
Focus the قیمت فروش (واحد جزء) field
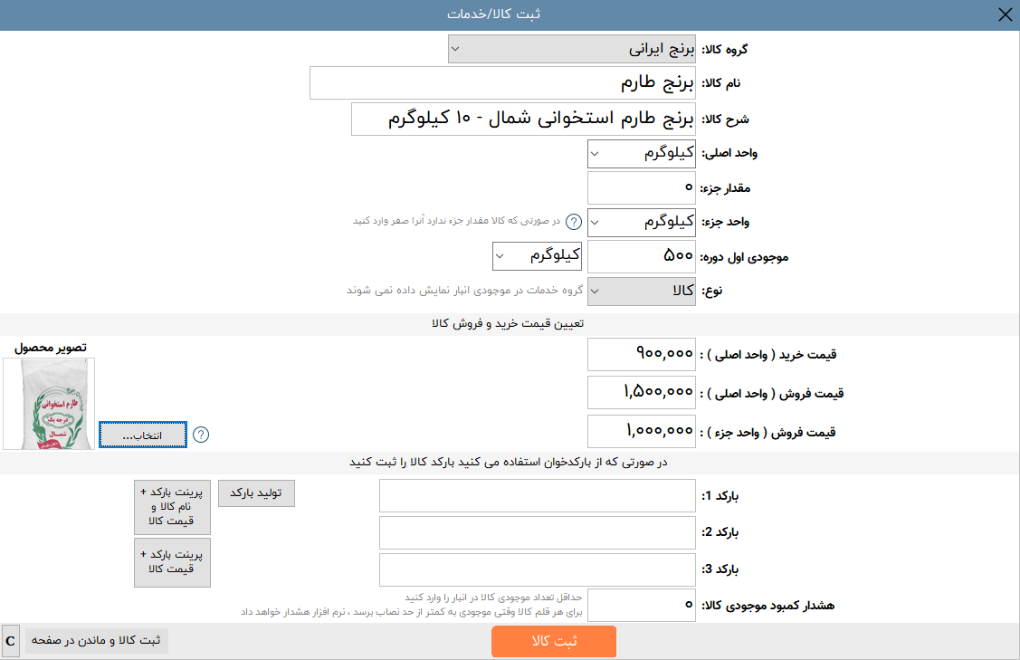tap(642, 432)
